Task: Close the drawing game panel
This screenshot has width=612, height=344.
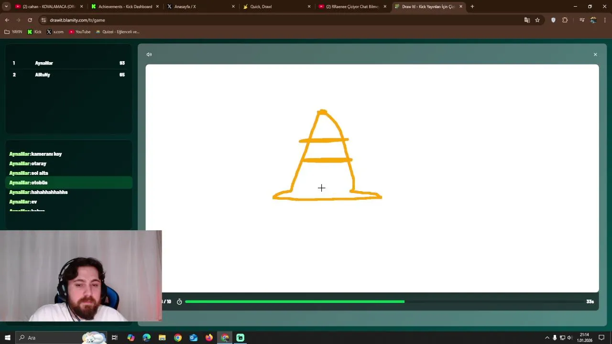Action: 595,54
